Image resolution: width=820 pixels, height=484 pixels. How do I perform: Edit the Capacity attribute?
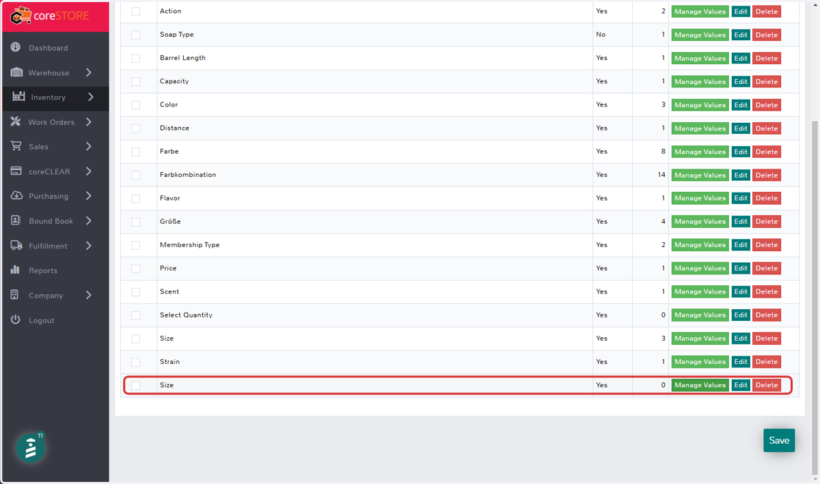[x=741, y=81]
